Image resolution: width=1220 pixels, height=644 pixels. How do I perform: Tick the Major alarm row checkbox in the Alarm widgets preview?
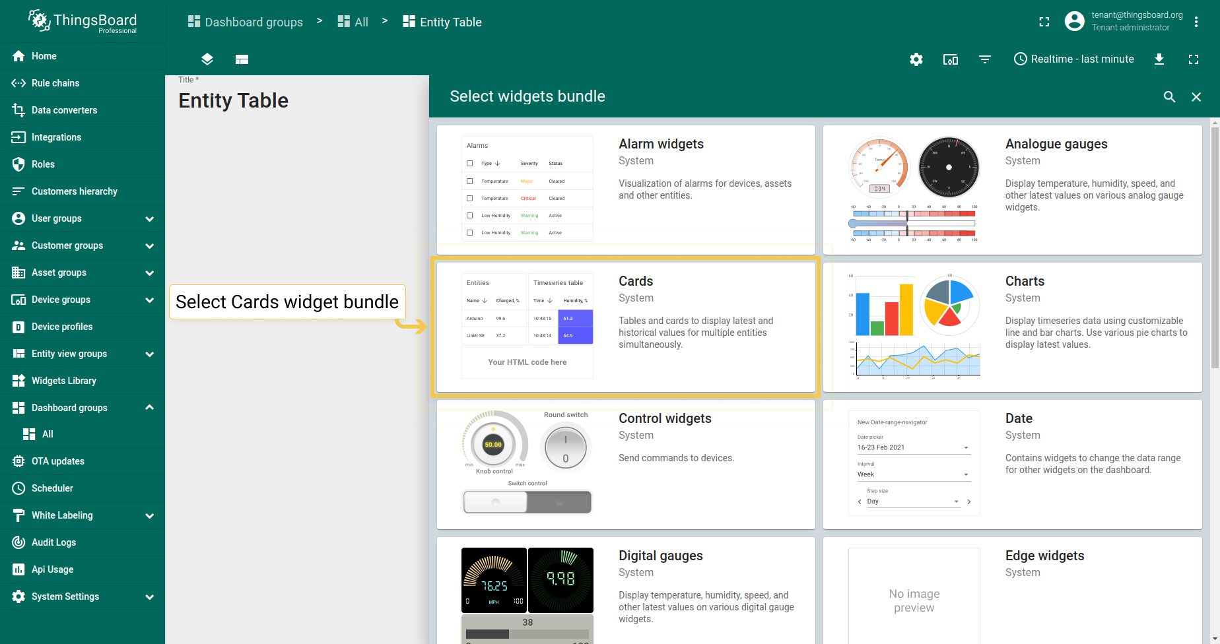[470, 181]
